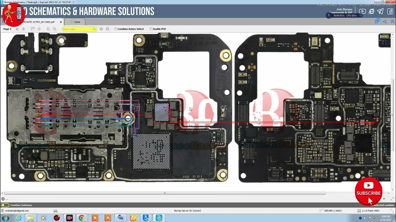396x222 pixels.
Task: Click the mrshaksajib@gmail.com account text
Action: (x=17, y=211)
